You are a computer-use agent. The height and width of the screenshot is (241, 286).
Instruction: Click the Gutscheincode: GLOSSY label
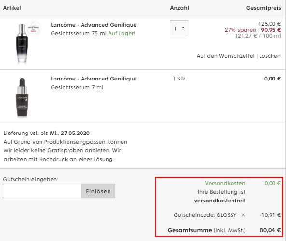[205, 215]
